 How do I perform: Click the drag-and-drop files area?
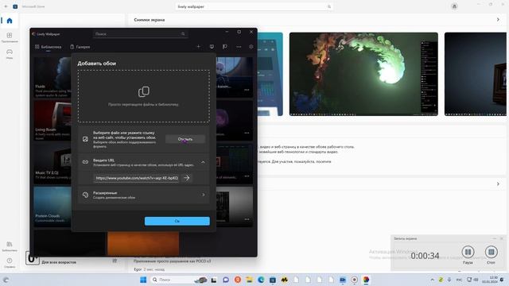coord(143,96)
